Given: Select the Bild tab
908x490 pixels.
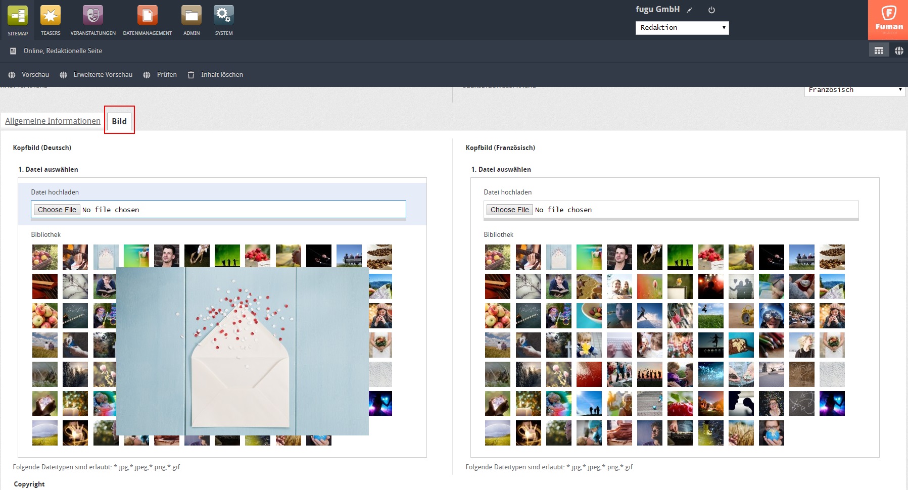Looking at the screenshot, I should tap(119, 121).
